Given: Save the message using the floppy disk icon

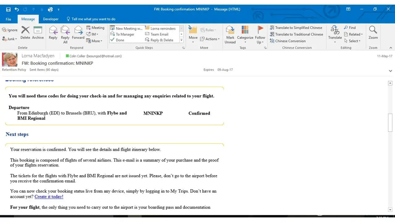Looking at the screenshot, I should pos(8,9).
